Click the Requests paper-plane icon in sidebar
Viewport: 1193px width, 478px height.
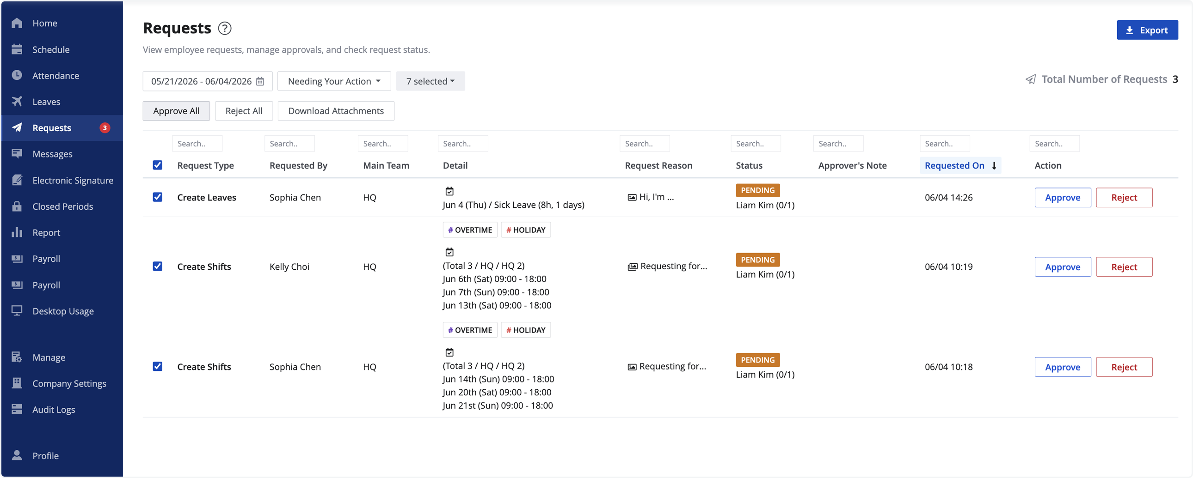[x=17, y=127]
